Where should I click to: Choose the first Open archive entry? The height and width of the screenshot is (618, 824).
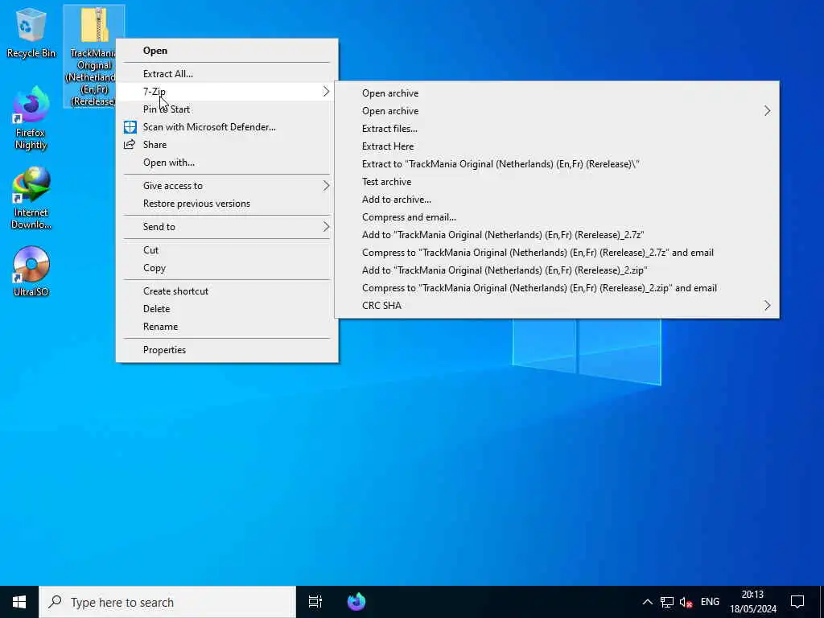click(557, 93)
